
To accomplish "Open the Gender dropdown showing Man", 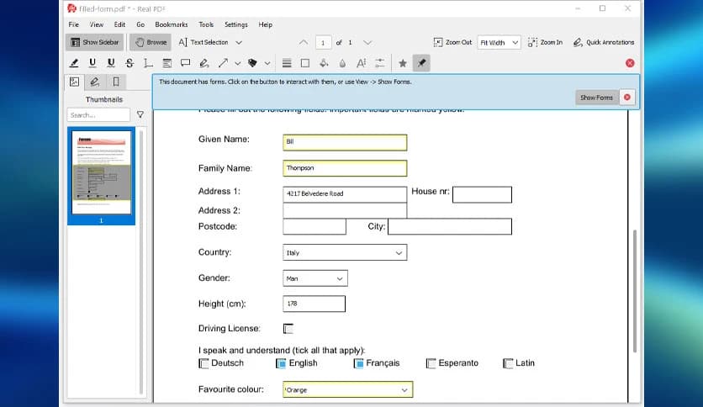I will coord(315,278).
